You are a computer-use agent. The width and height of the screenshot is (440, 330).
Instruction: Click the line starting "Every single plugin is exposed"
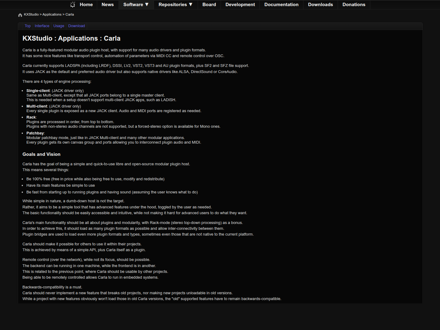(x=114, y=111)
